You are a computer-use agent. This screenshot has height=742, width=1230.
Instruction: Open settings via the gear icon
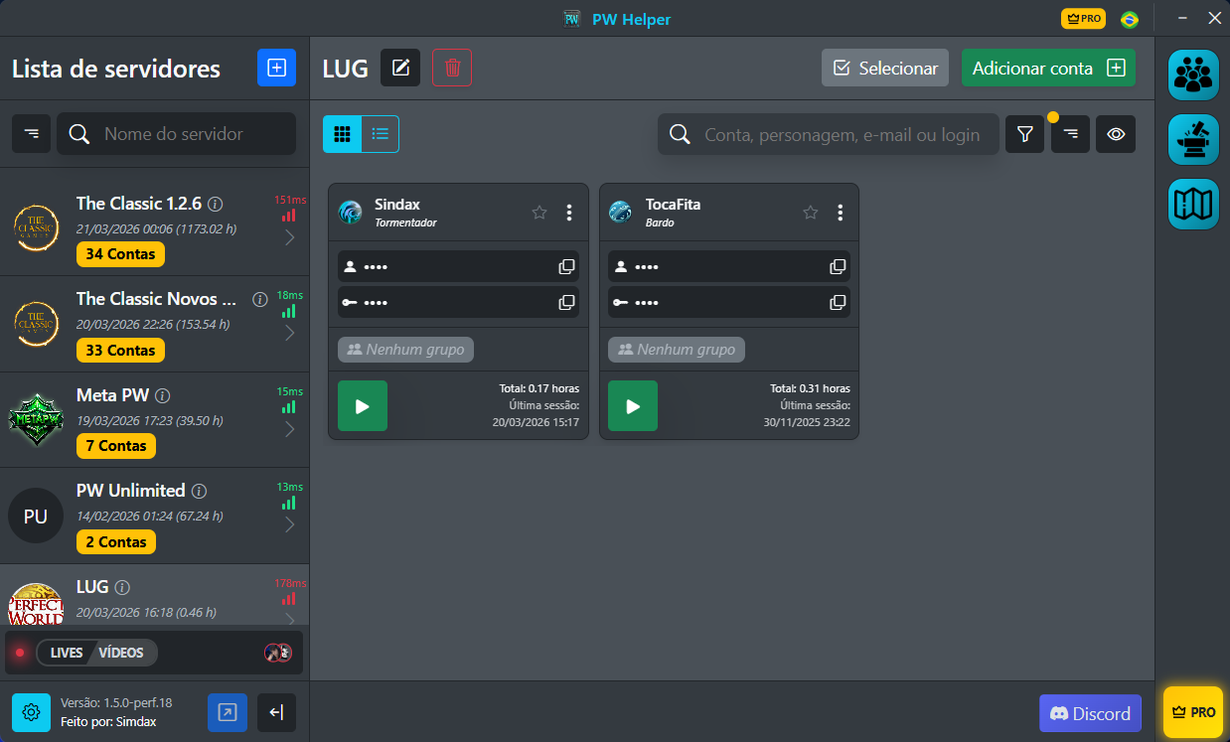pos(30,712)
